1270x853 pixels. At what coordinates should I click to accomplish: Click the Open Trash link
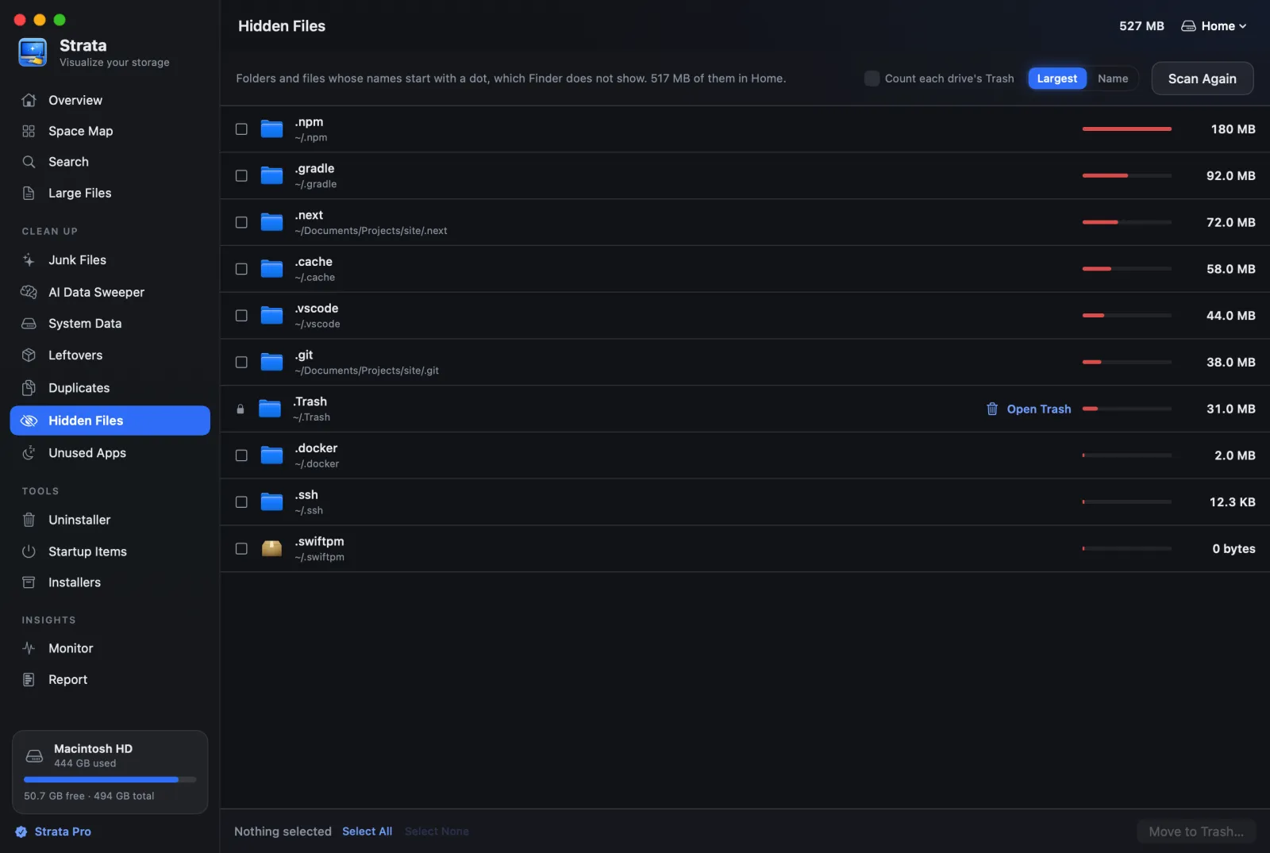tap(1038, 409)
